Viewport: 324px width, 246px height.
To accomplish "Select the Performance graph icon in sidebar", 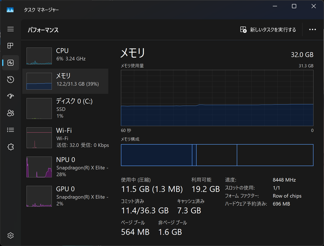I will [x=11, y=63].
